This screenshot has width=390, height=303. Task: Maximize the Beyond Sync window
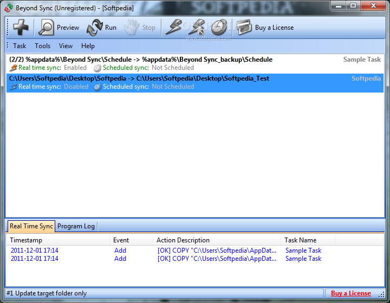(x=353, y=6)
